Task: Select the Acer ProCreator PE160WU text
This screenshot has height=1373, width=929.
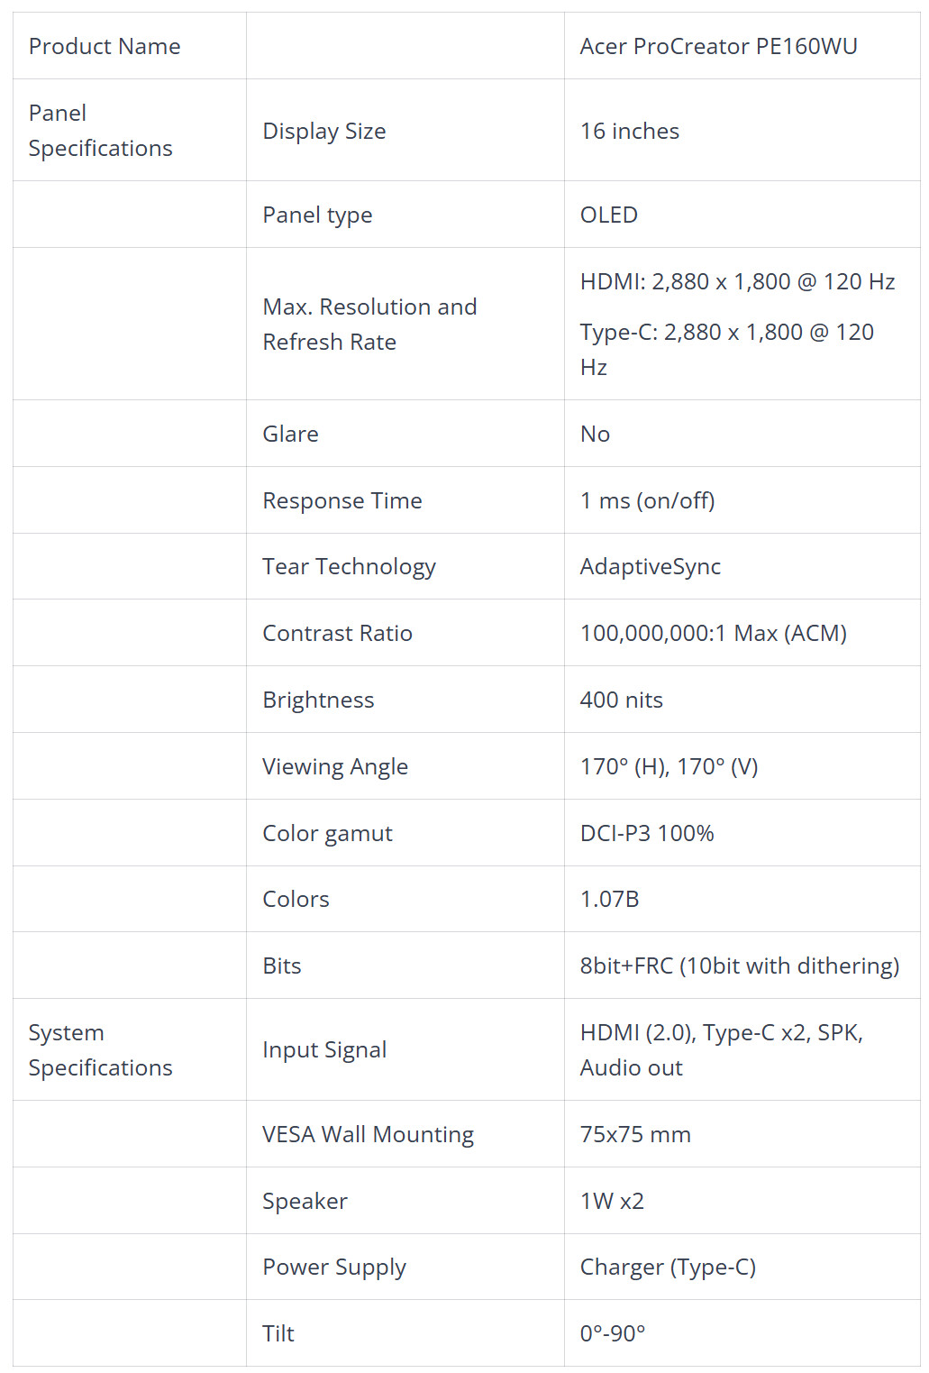Action: (718, 46)
